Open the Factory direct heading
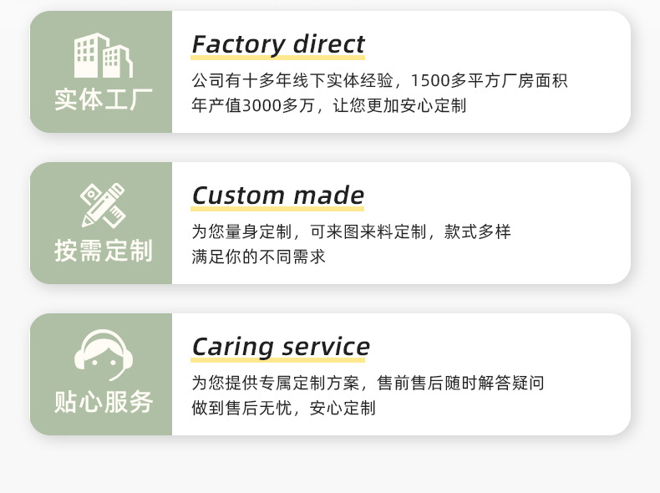The width and height of the screenshot is (660, 493). [277, 43]
